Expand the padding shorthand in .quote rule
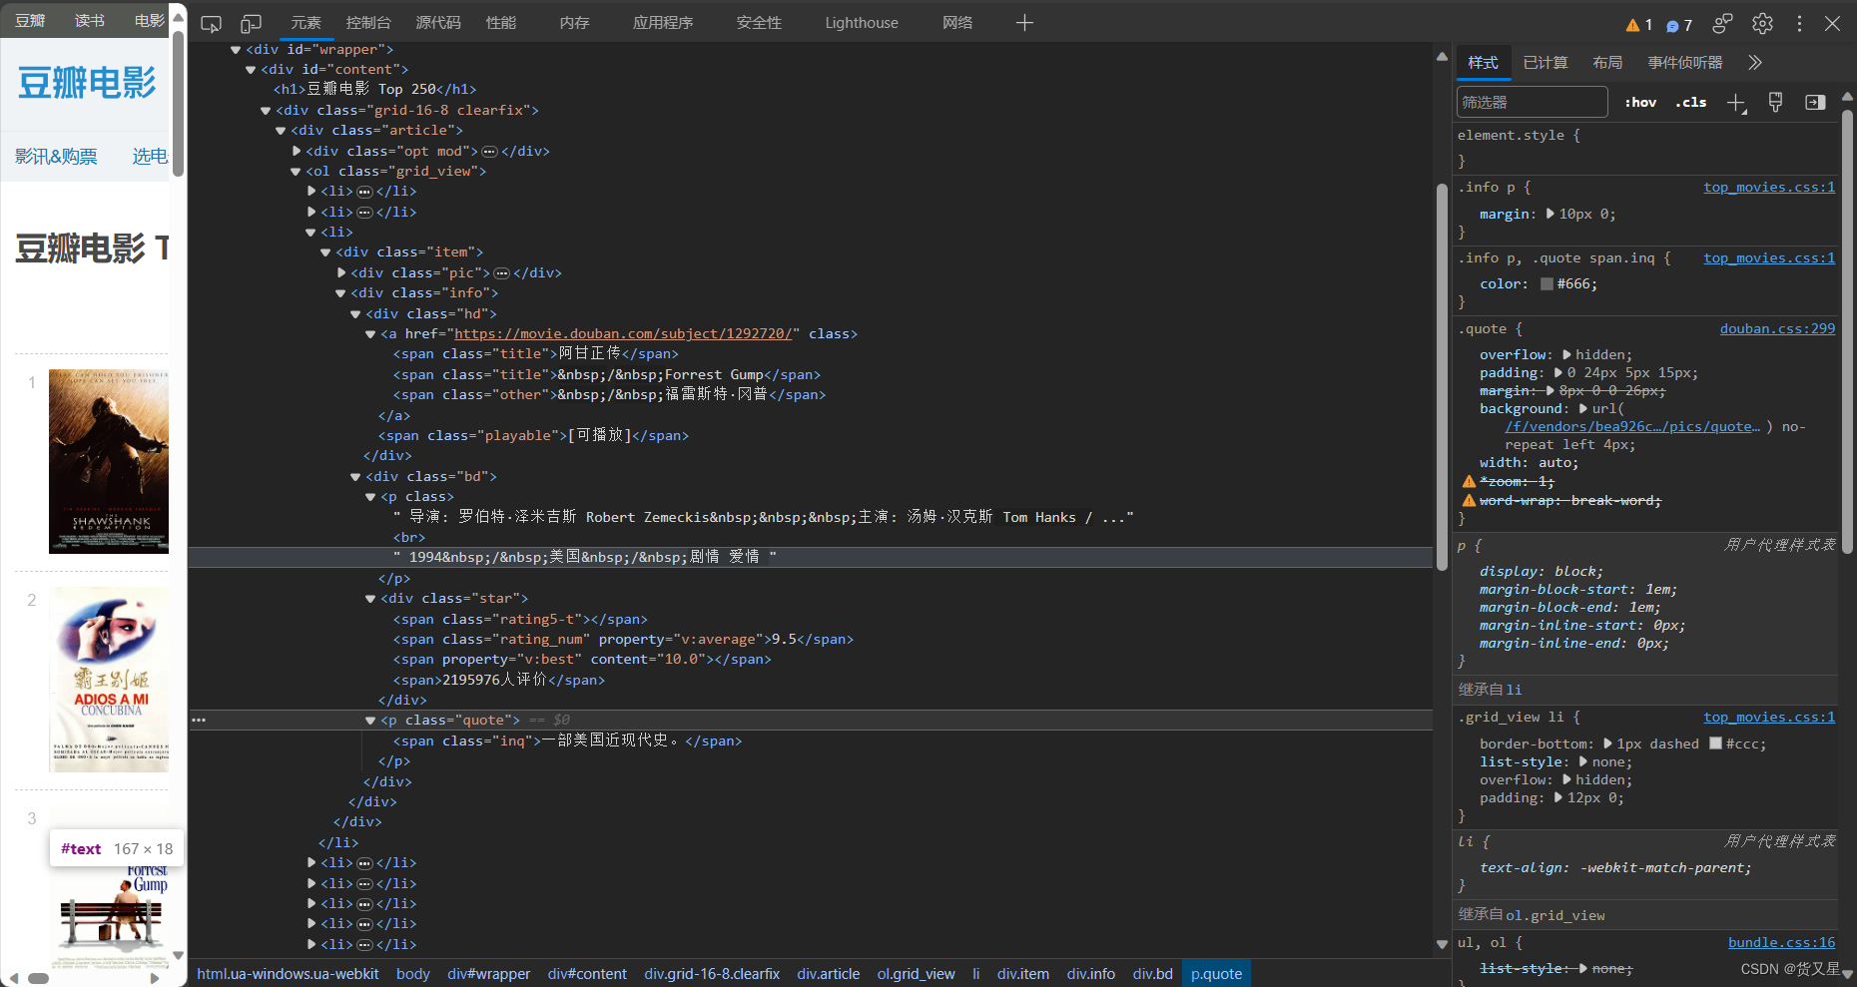Viewport: 1857px width, 987px height. pos(1558,372)
